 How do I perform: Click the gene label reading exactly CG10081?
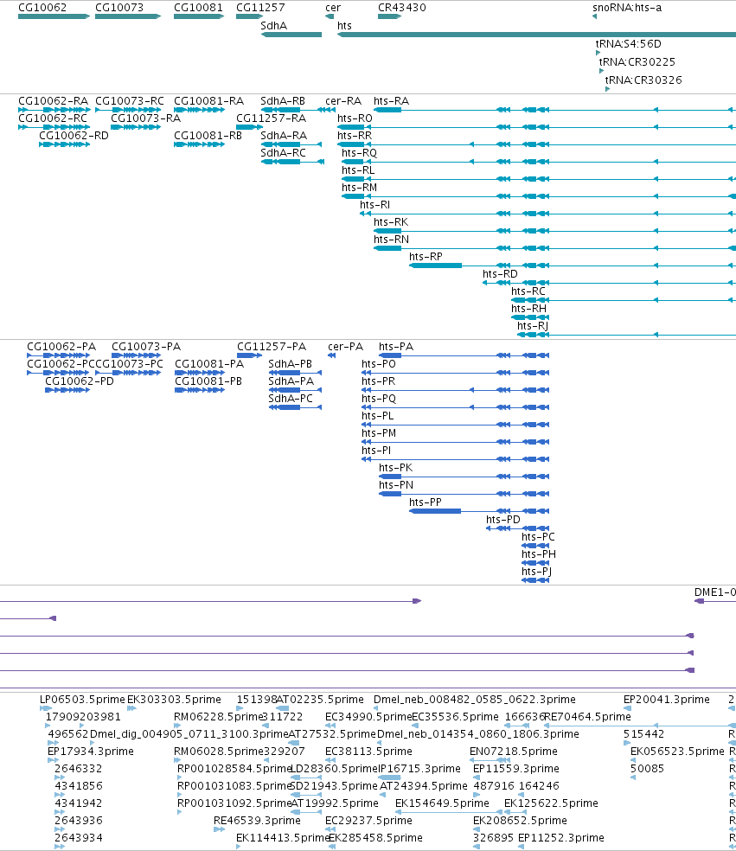tap(198, 8)
